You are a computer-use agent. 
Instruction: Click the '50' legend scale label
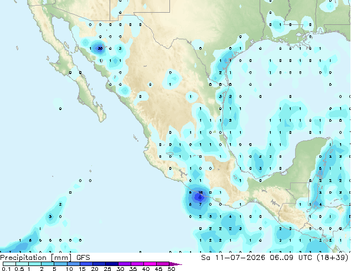pos(171,269)
